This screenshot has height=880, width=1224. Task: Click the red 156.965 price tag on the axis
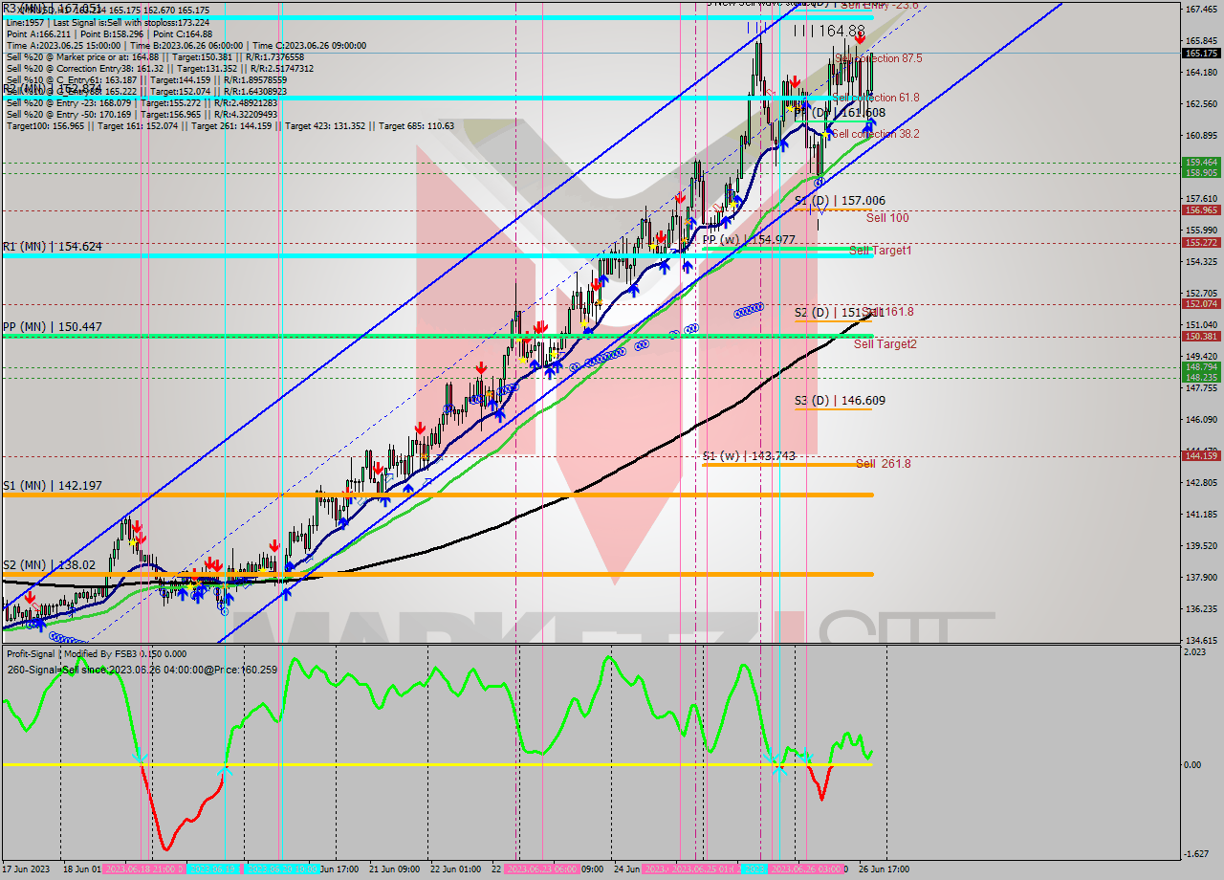pos(1200,210)
